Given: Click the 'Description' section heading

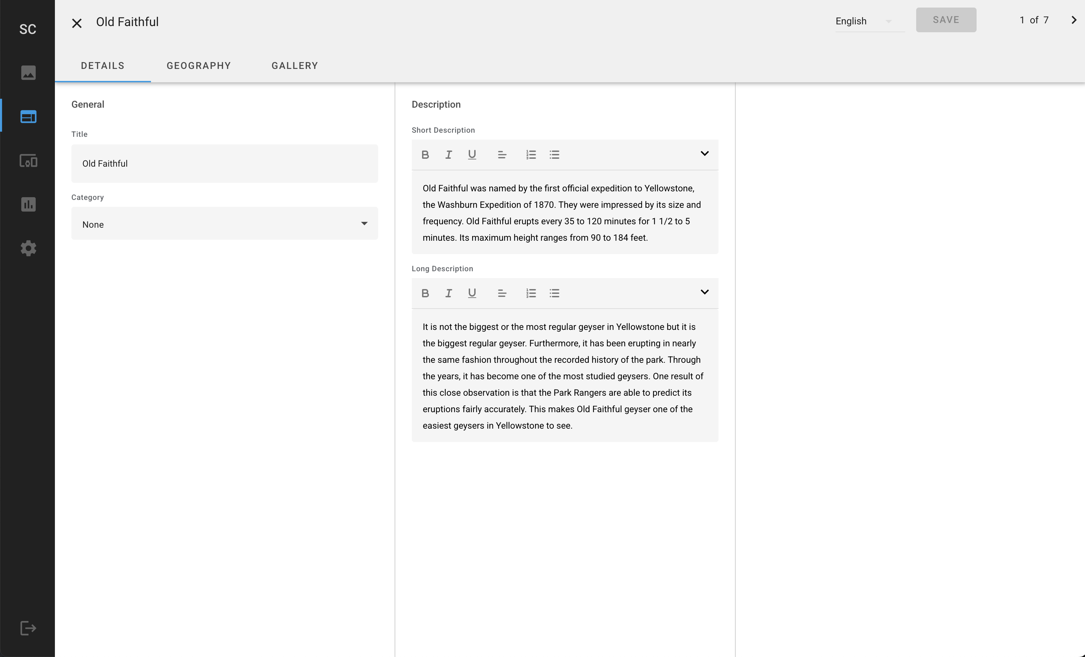Looking at the screenshot, I should pyautogui.click(x=436, y=105).
